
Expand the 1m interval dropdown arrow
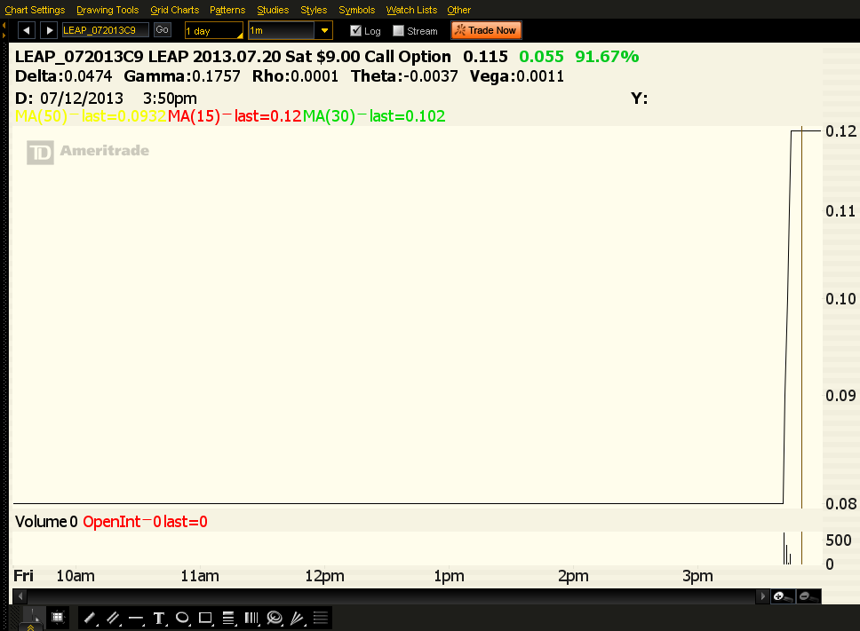pos(325,31)
